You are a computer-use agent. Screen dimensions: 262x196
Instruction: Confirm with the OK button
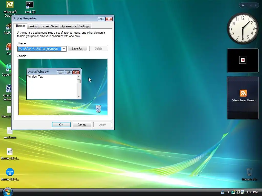tap(61, 125)
